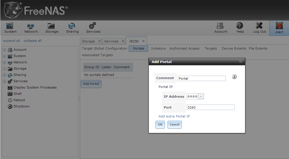This screenshot has height=159, width=289.
Task: Click the FreeNAS logo
Action: point(36,10)
